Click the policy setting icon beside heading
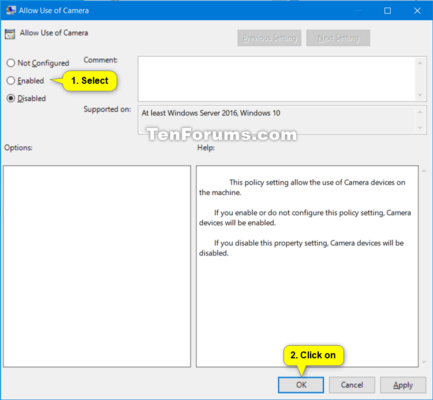 pos(10,34)
